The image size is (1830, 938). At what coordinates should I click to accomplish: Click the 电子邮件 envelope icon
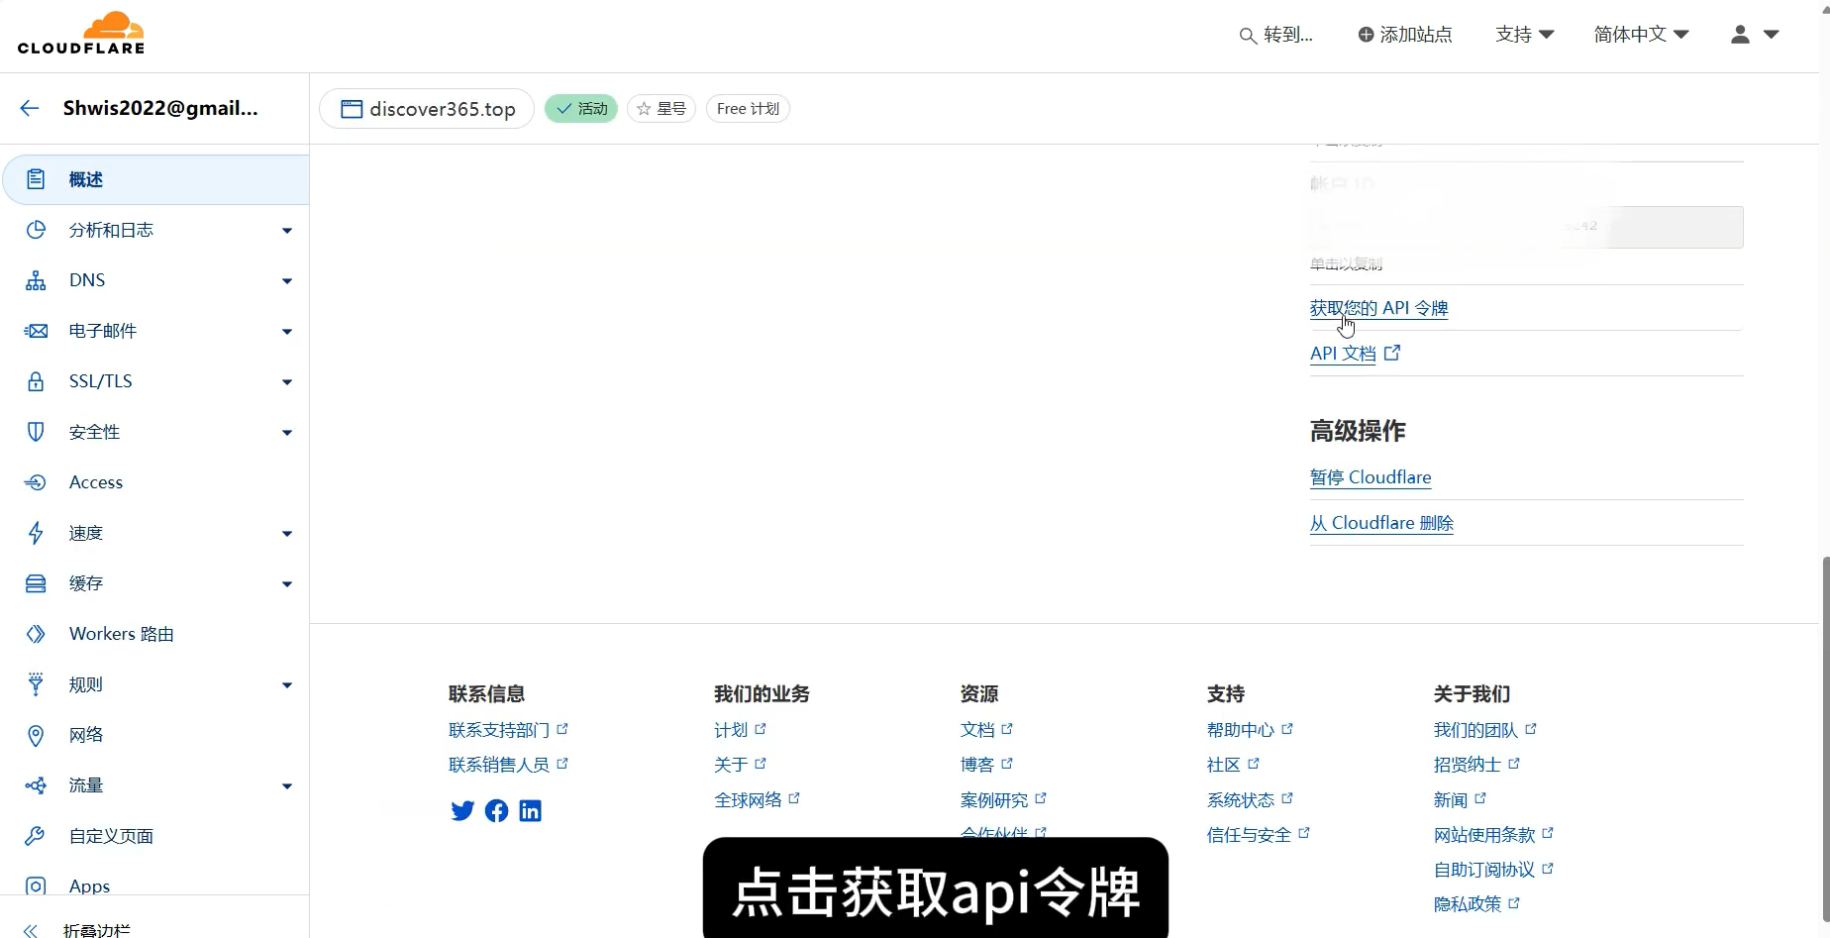(x=36, y=331)
